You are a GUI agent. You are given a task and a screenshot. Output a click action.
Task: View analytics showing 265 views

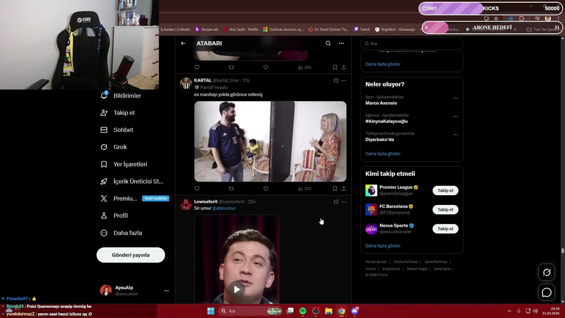tap(305, 67)
